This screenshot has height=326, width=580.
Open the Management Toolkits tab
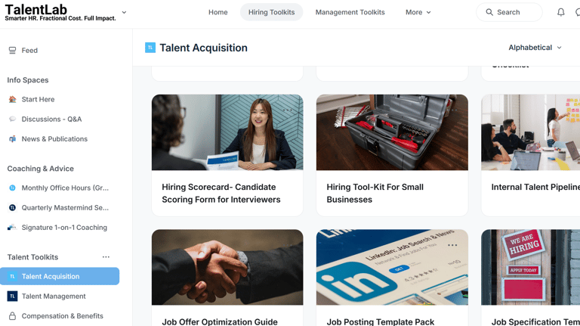pos(350,12)
